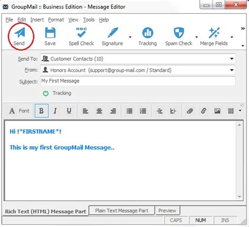This screenshot has height=227, width=249.
Task: Click the Subject input field
Action: coord(138,81)
